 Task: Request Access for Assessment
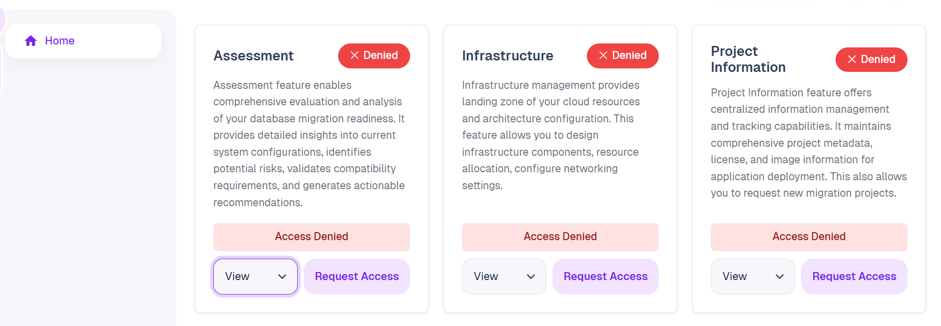(357, 277)
